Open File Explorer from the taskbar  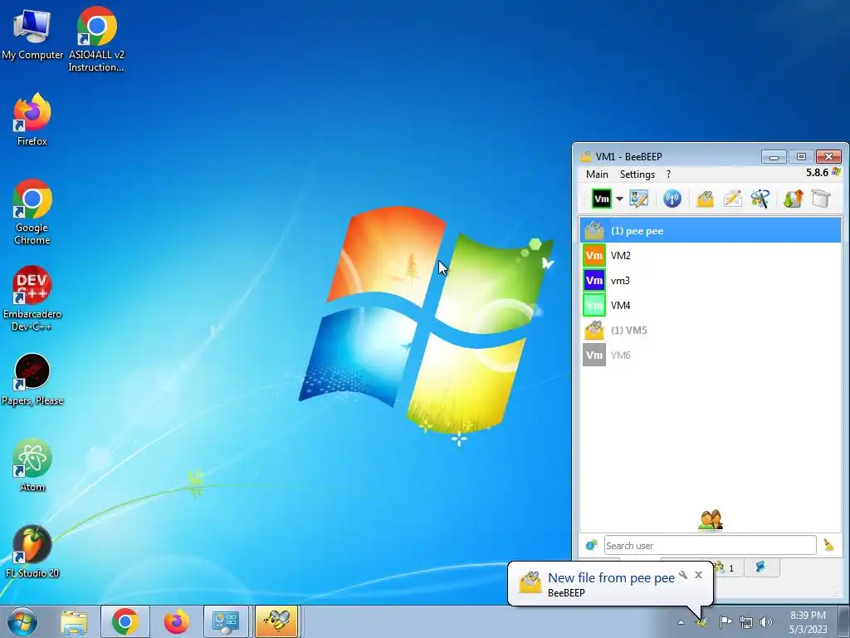pyautogui.click(x=74, y=621)
